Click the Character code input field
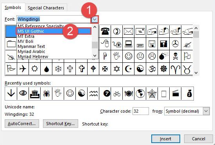This screenshot has width=215, height=145. pos(141,111)
